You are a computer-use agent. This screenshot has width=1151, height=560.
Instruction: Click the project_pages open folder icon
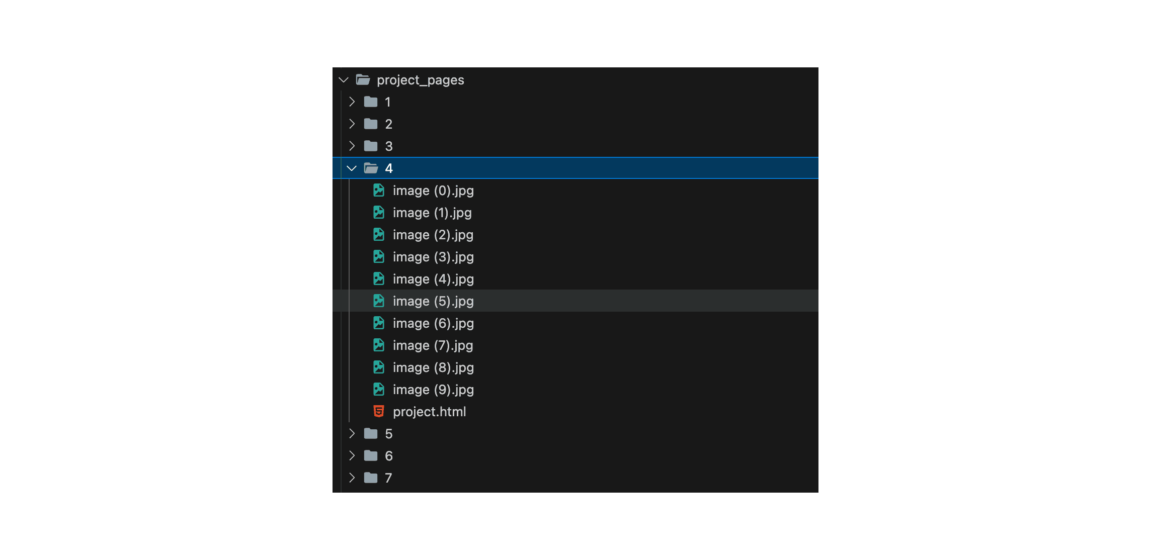(x=363, y=80)
